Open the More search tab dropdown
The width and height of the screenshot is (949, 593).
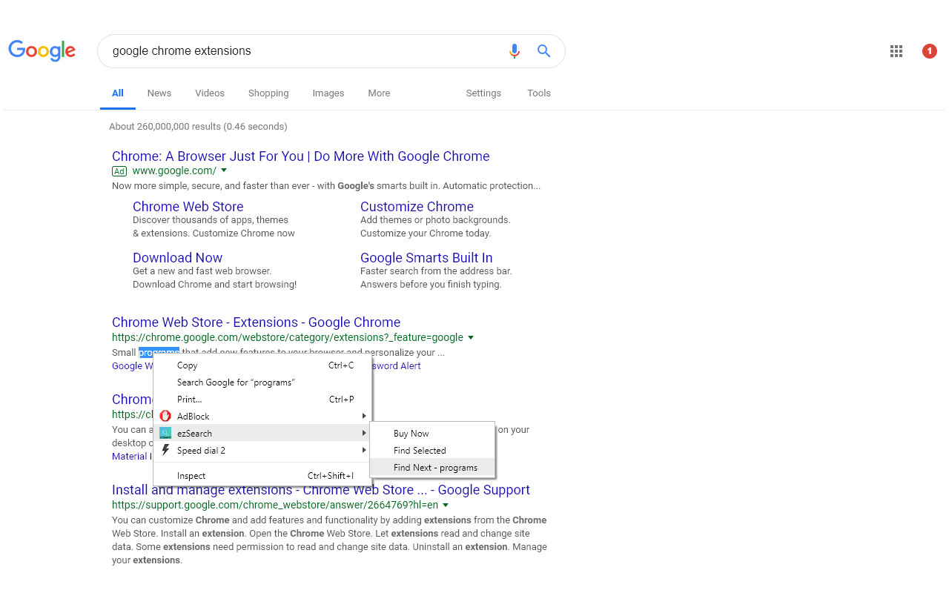pos(379,93)
